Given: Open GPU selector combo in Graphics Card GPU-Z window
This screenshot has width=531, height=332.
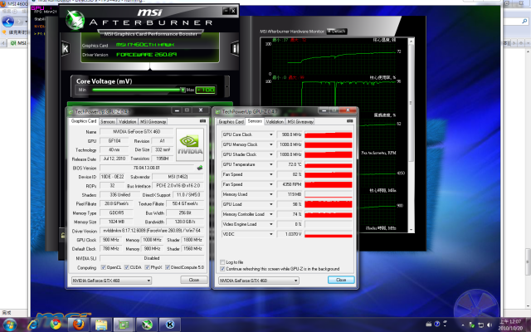Looking at the screenshot, I should click(111, 281).
